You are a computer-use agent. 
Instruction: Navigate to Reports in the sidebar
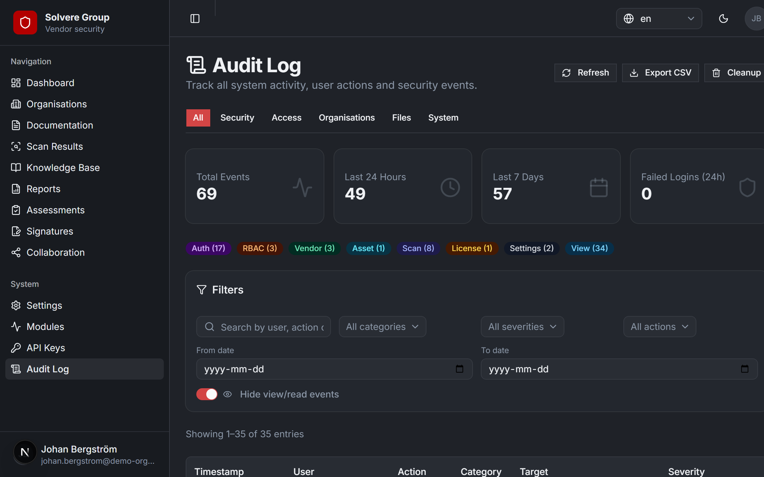point(85,189)
